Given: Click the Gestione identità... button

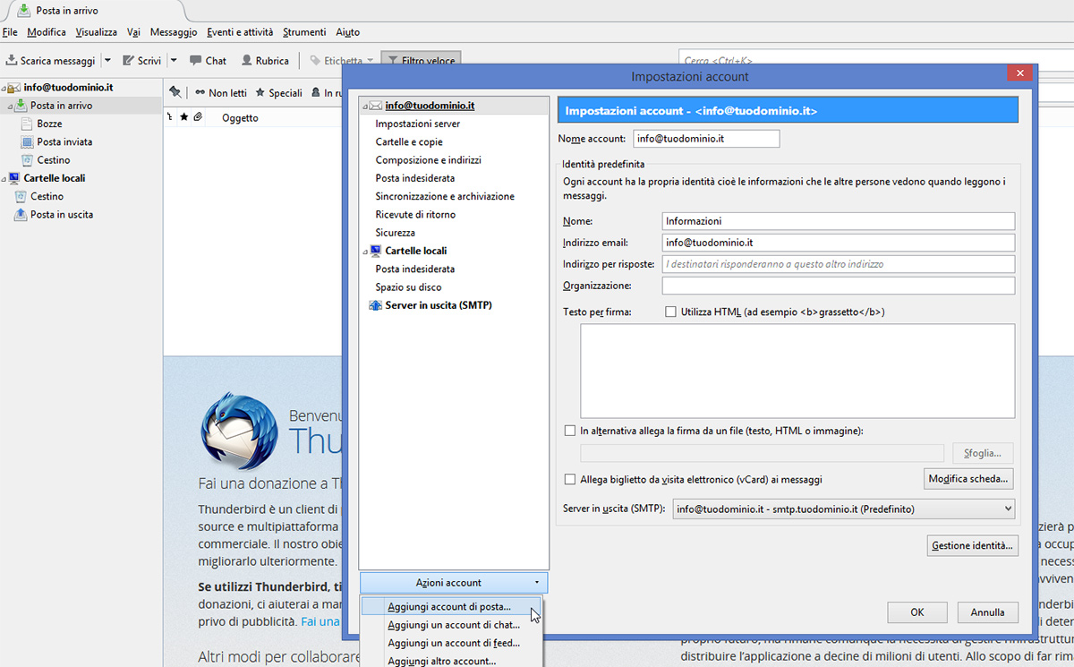Looking at the screenshot, I should (973, 545).
